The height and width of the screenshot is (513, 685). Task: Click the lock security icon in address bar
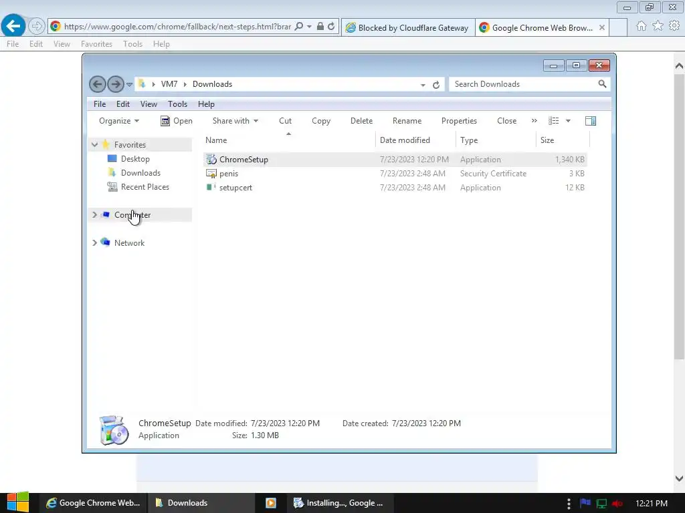320,26
